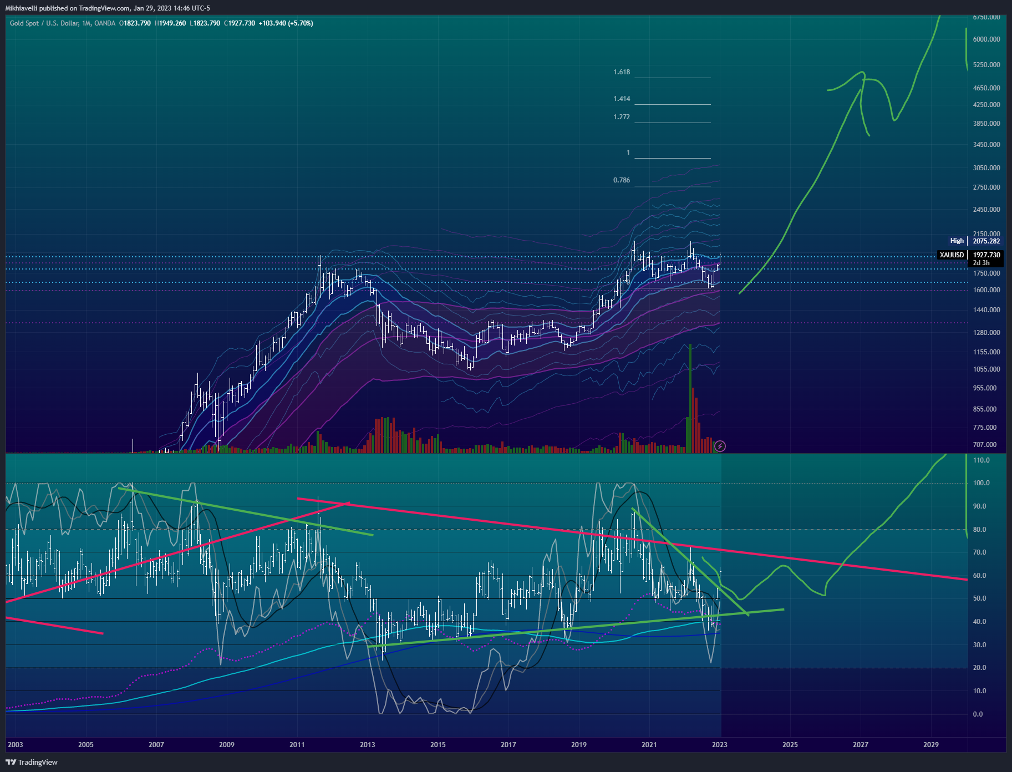Click the 2025 label on the time axis

point(790,744)
